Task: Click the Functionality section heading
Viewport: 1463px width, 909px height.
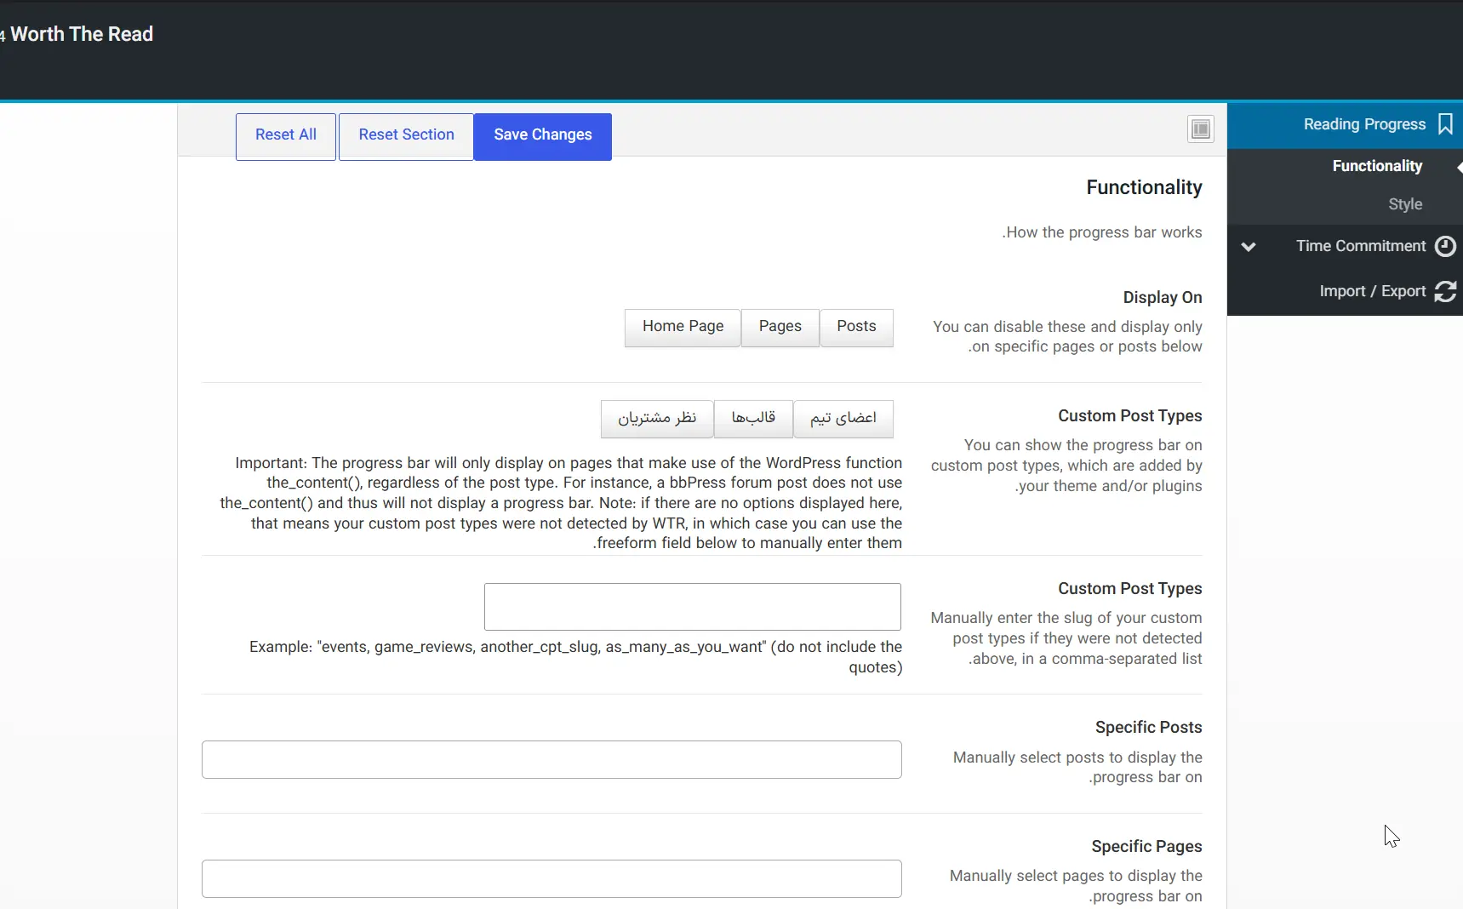Action: pyautogui.click(x=1144, y=187)
